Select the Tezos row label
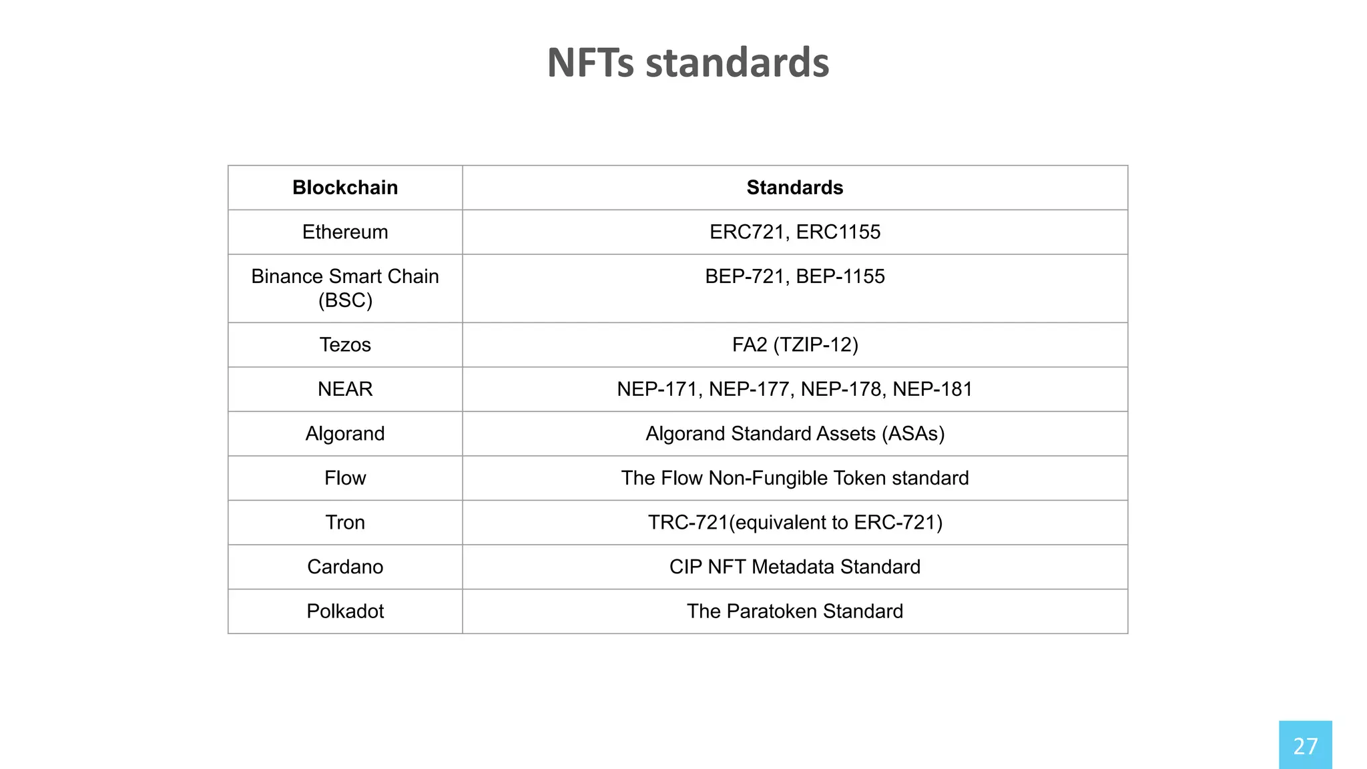 pyautogui.click(x=345, y=344)
